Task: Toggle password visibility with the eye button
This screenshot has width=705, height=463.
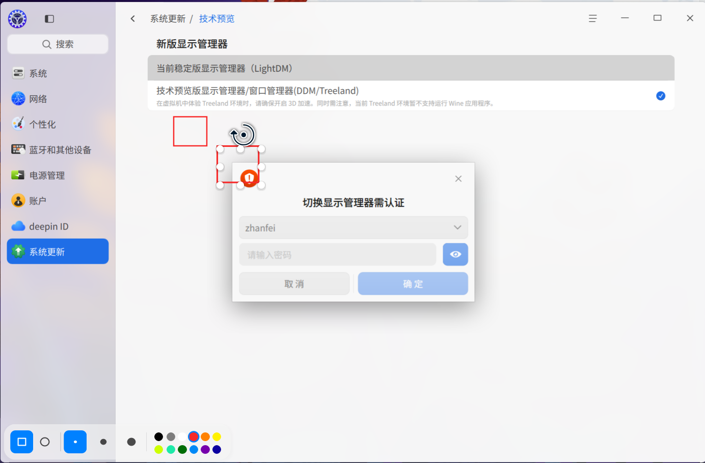Action: point(455,254)
